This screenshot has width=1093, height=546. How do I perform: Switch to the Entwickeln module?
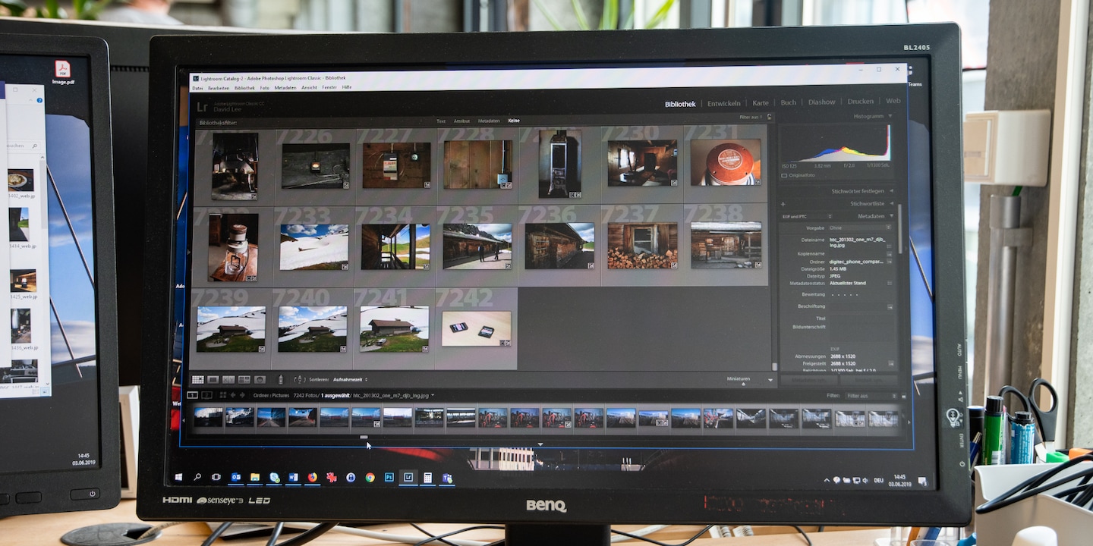point(724,103)
